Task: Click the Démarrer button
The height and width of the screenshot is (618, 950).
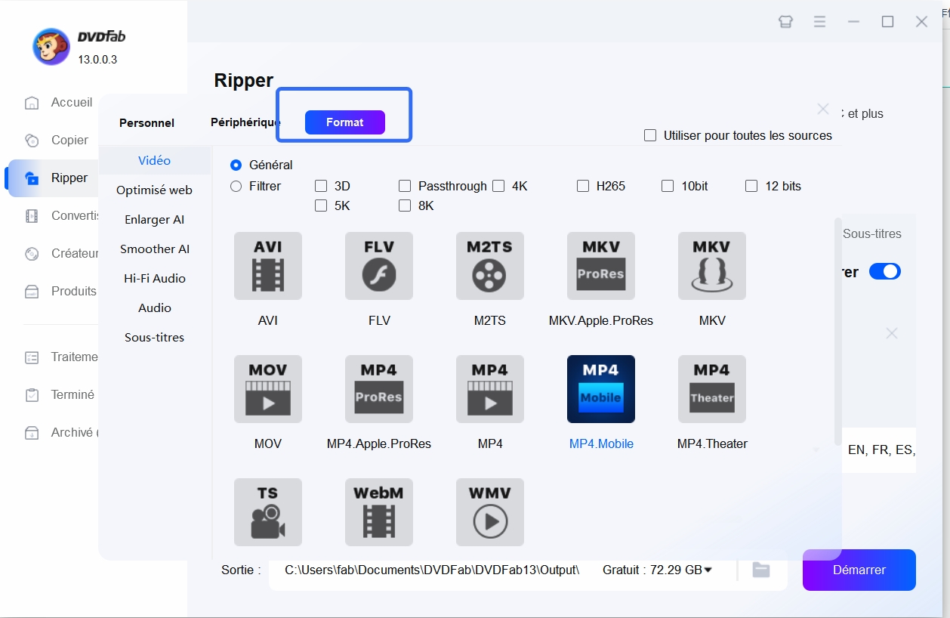Action: point(859,570)
